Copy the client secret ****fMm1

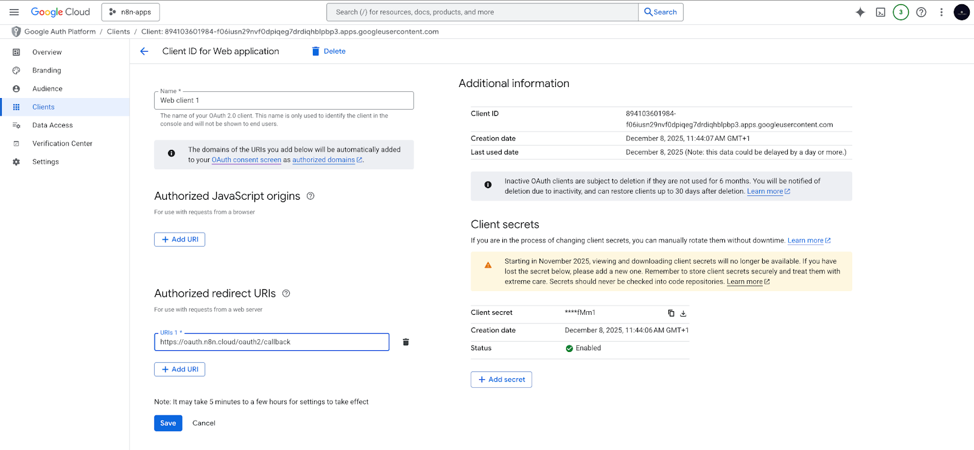671,313
